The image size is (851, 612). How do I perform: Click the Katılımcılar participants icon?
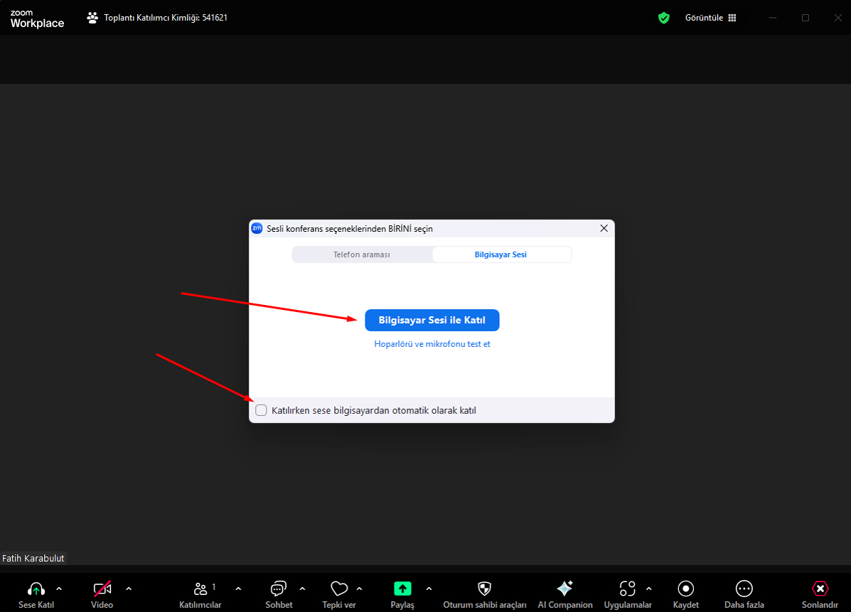pyautogui.click(x=200, y=589)
